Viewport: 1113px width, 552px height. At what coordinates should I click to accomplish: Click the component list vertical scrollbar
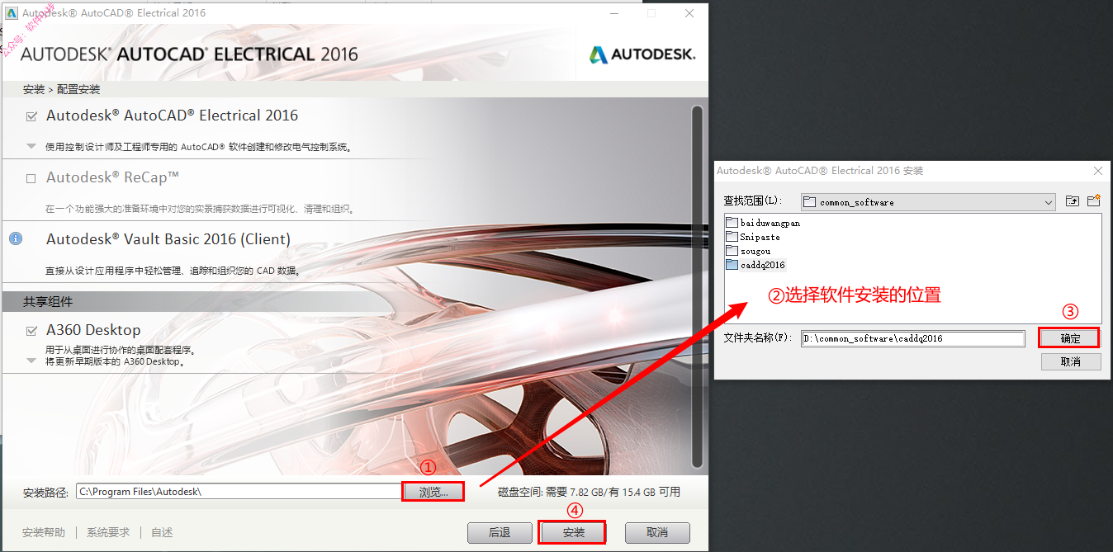coord(697,285)
